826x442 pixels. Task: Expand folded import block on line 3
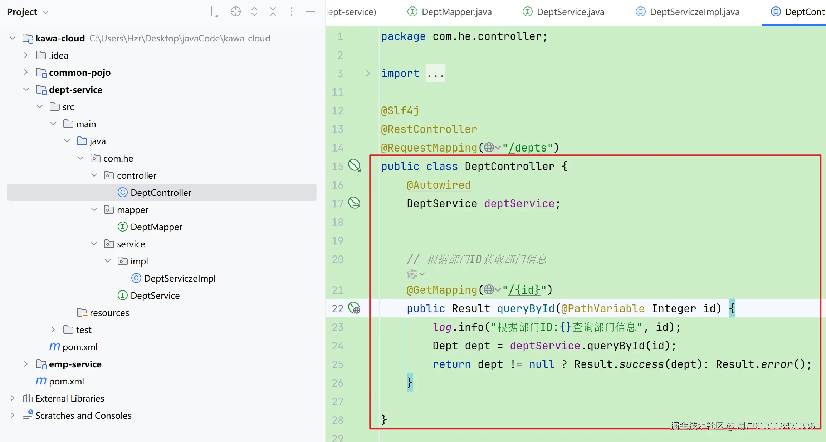367,73
